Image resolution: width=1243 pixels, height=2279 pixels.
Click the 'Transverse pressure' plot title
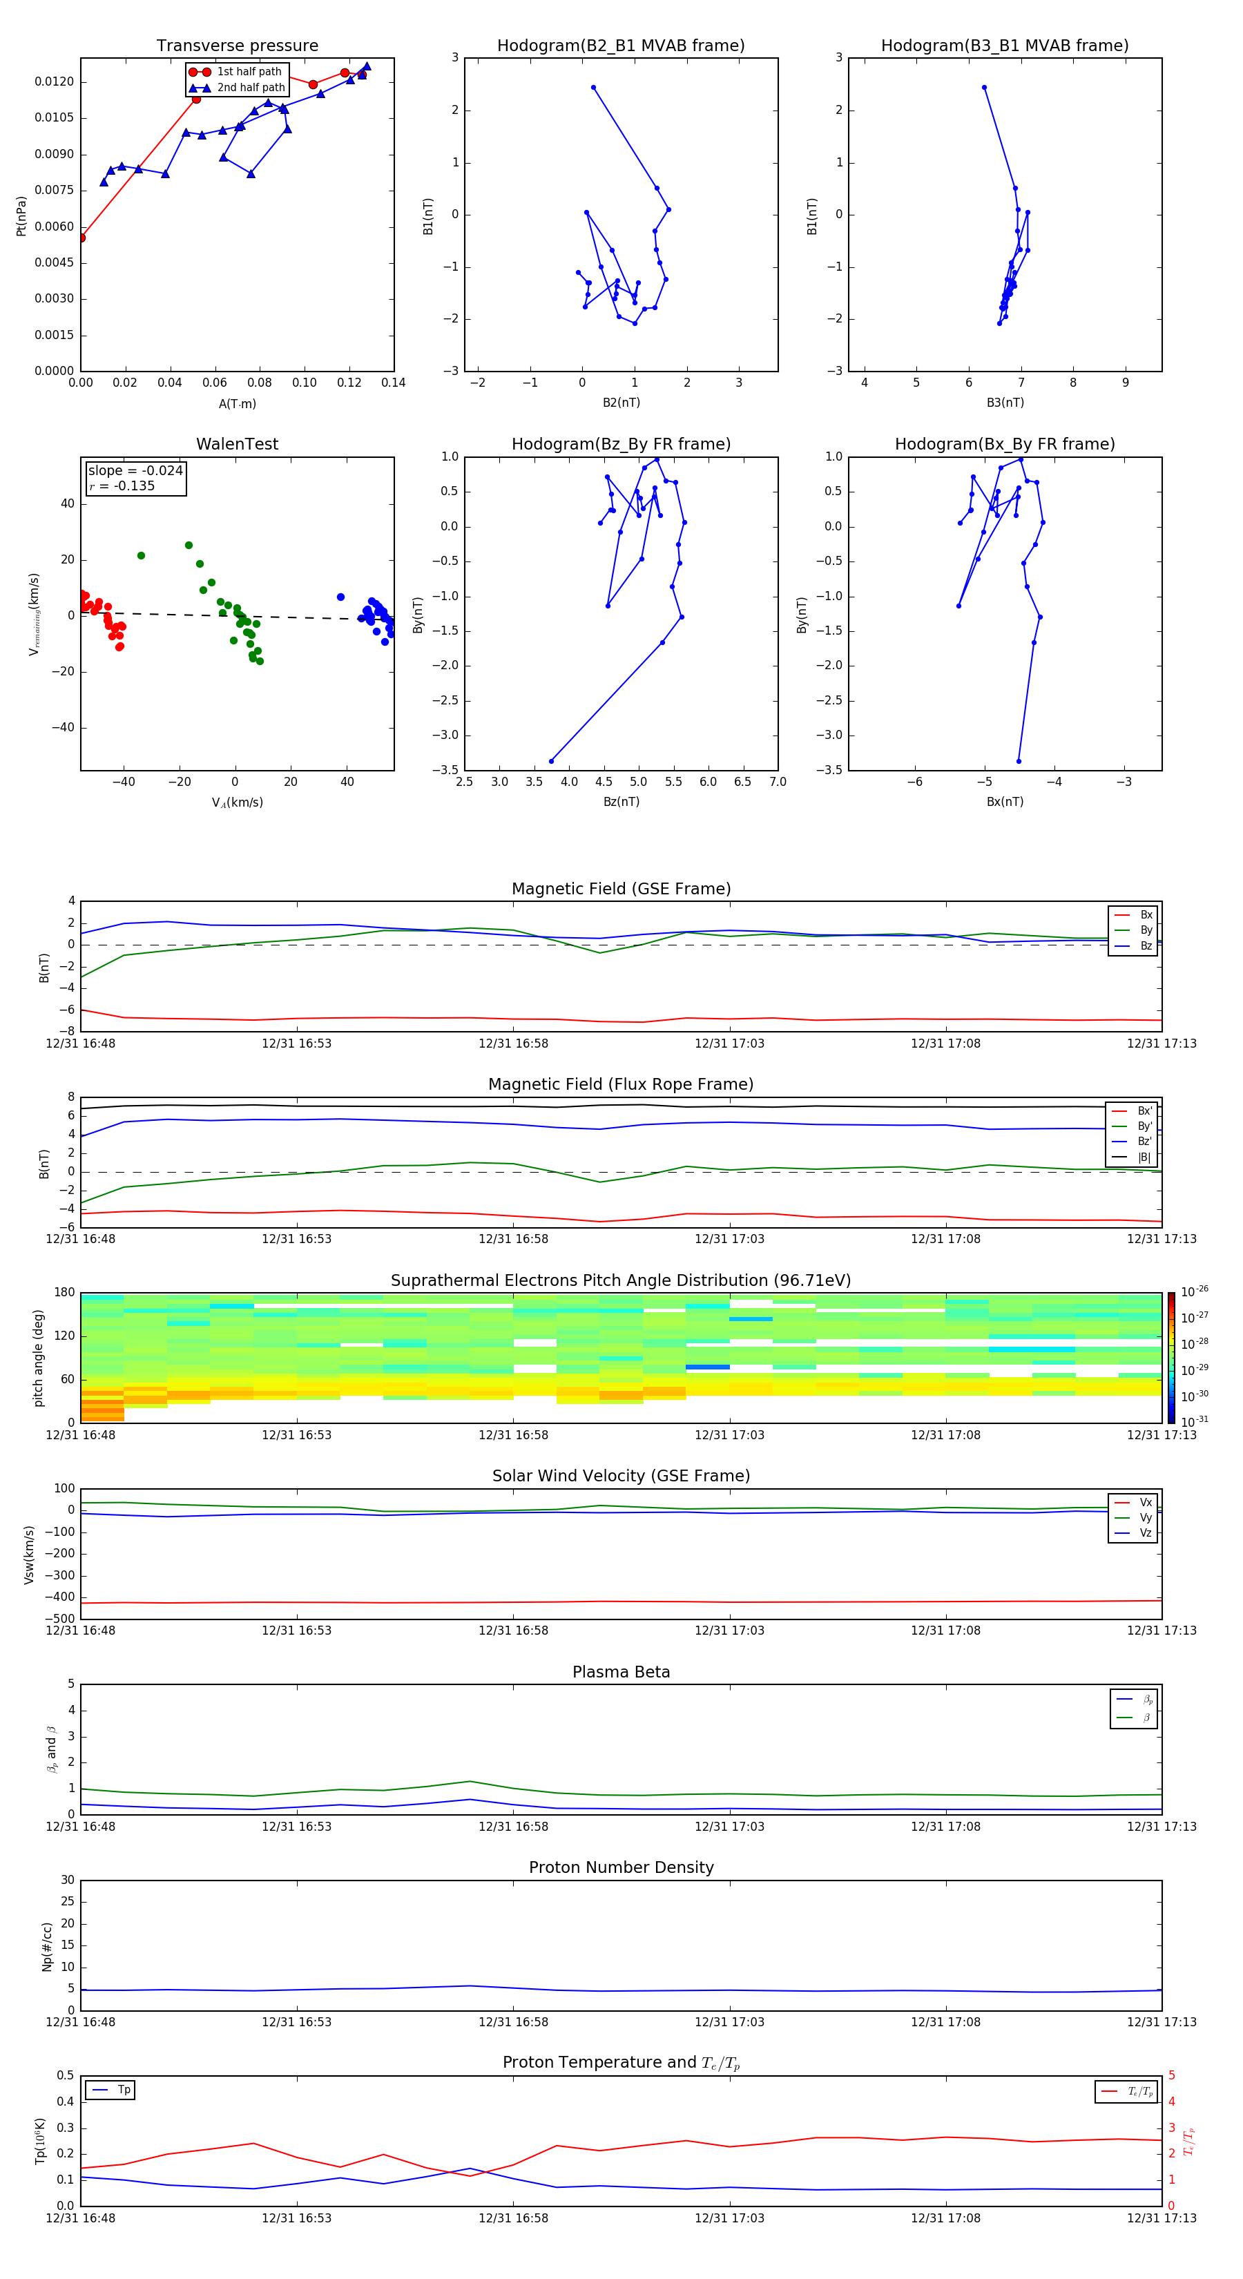(237, 46)
